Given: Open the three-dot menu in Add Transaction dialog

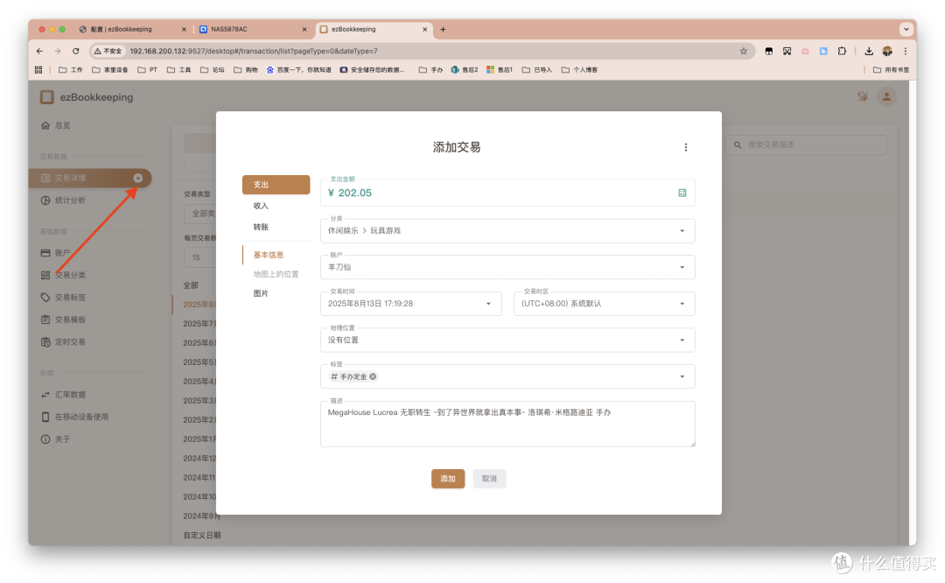Looking at the screenshot, I should pyautogui.click(x=685, y=147).
